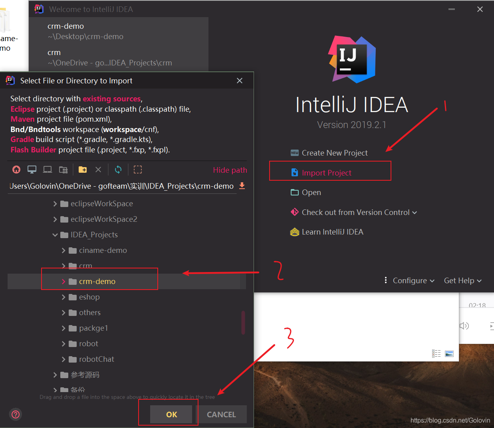Expand the eclipseWorkSpace2 folder
Image resolution: width=494 pixels, height=428 pixels.
point(55,219)
